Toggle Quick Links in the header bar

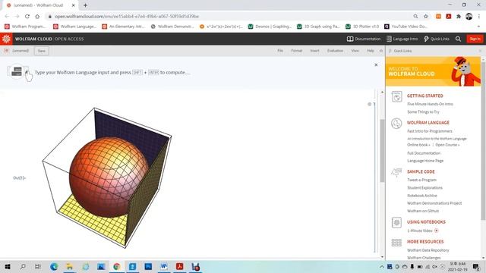[437, 39]
